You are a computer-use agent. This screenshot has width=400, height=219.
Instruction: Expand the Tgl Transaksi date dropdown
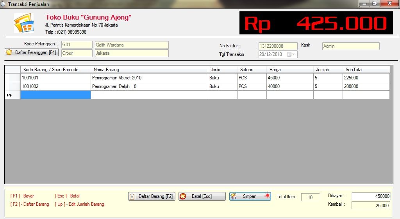pos(293,55)
